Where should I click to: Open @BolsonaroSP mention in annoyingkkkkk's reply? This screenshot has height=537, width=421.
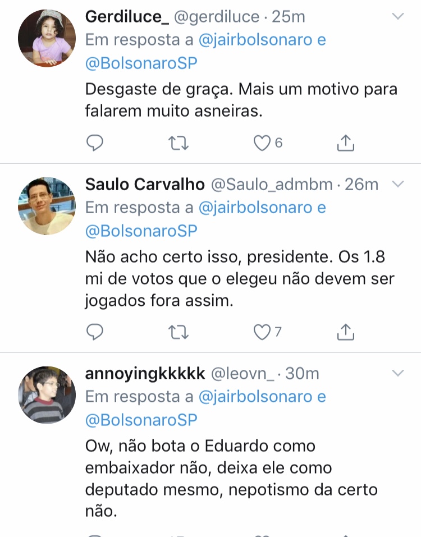pos(141,420)
